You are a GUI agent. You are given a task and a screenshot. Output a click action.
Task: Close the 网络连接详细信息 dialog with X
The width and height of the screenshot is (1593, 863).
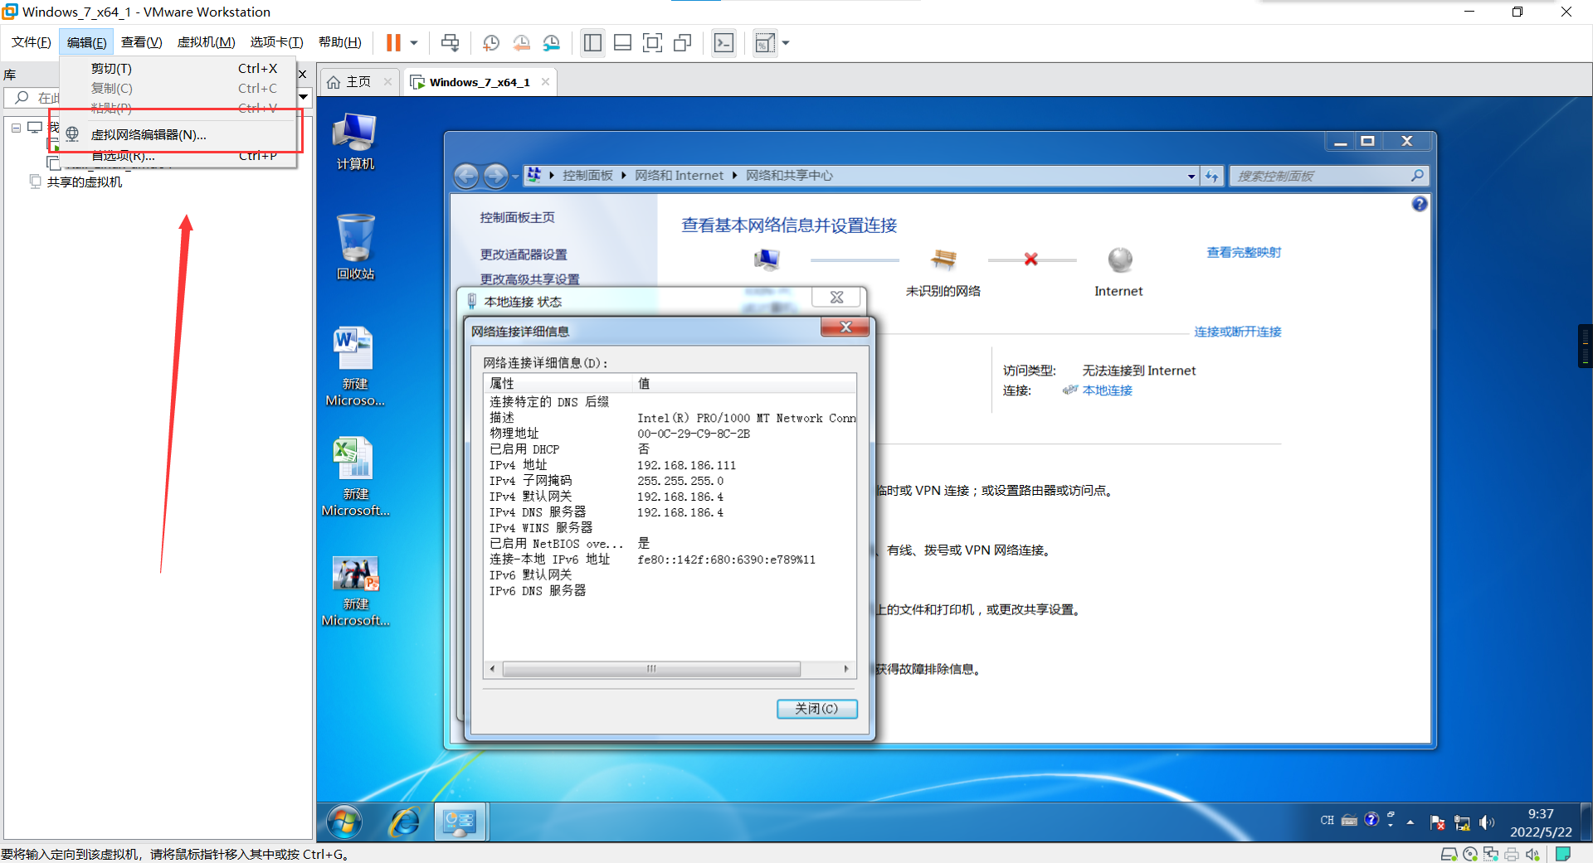pyautogui.click(x=845, y=327)
